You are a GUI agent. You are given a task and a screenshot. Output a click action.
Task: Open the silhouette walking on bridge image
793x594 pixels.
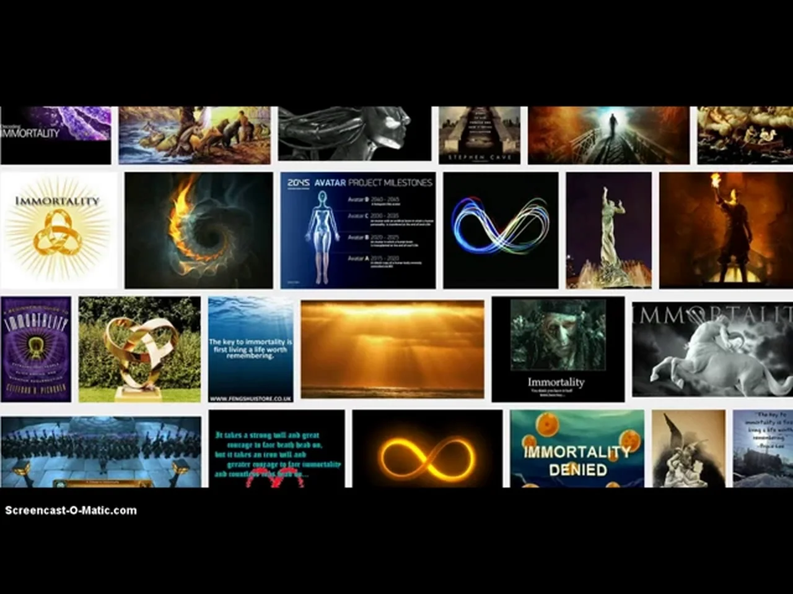tap(608, 135)
